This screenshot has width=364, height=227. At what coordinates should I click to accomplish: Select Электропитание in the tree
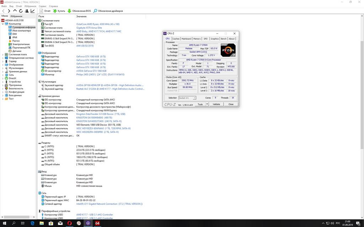click(x=21, y=44)
